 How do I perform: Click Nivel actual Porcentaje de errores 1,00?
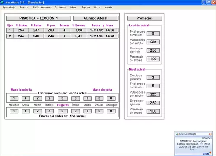click(153, 111)
